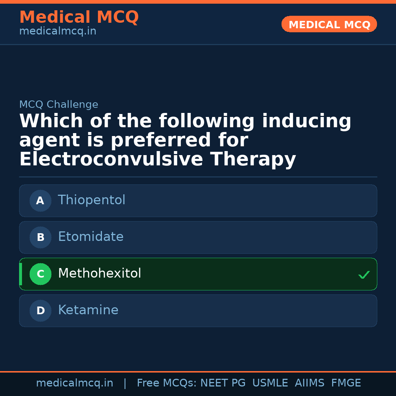The width and height of the screenshot is (396, 396).
Task: Click the green C badge for Methohexitol
Action: (x=40, y=274)
